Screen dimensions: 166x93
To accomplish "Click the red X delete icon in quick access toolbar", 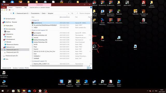I will pyautogui.click(x=10, y=10).
